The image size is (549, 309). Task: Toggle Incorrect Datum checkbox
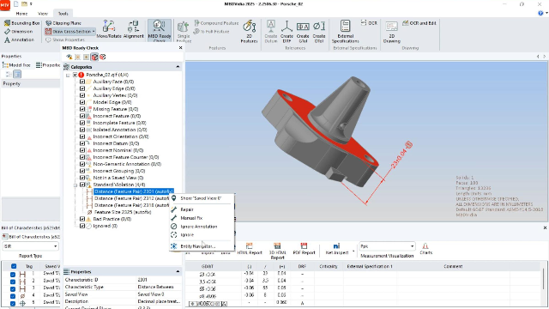pos(82,143)
